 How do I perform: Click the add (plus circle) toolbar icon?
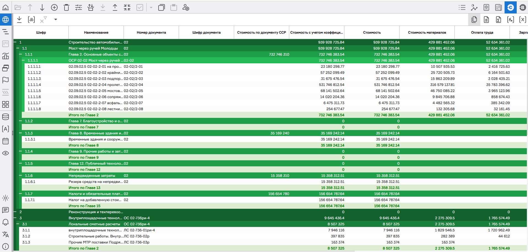(54, 7)
